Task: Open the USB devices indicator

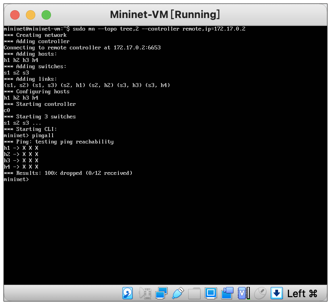Action: tap(178, 293)
